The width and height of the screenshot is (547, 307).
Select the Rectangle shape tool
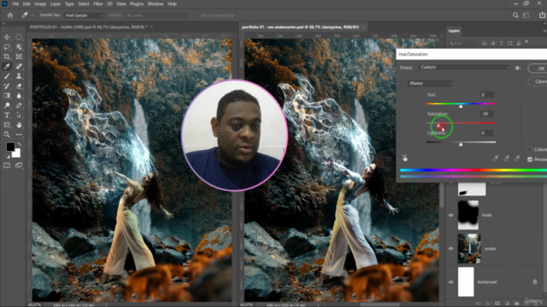(7, 125)
